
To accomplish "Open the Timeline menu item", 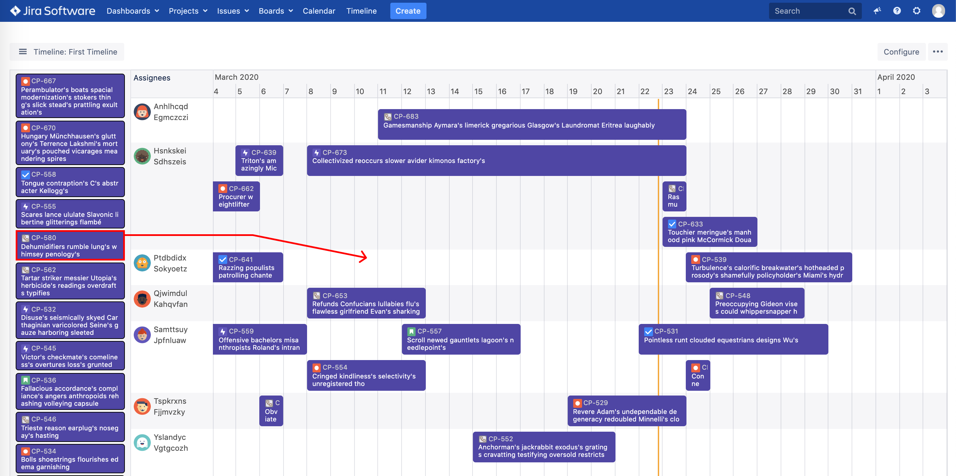I will pyautogui.click(x=361, y=11).
